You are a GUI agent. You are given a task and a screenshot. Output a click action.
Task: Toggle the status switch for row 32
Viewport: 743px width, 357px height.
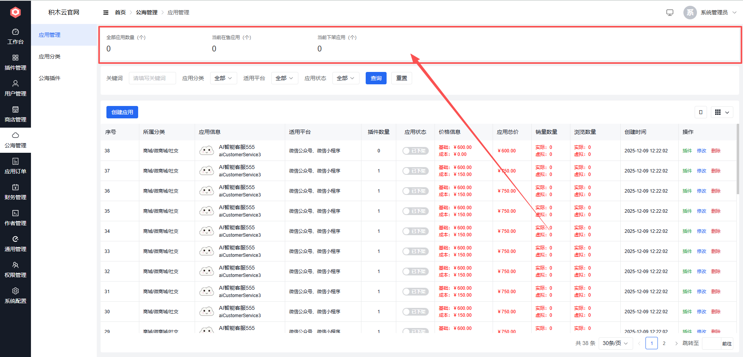tap(415, 272)
